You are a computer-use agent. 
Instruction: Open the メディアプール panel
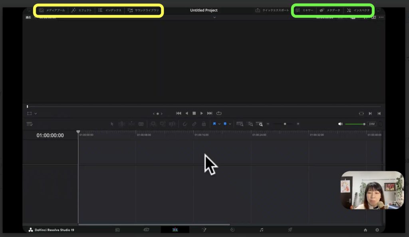[52, 10]
